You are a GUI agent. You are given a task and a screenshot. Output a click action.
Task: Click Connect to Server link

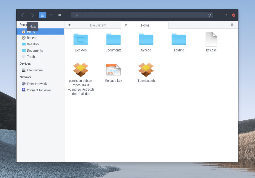[40, 90]
